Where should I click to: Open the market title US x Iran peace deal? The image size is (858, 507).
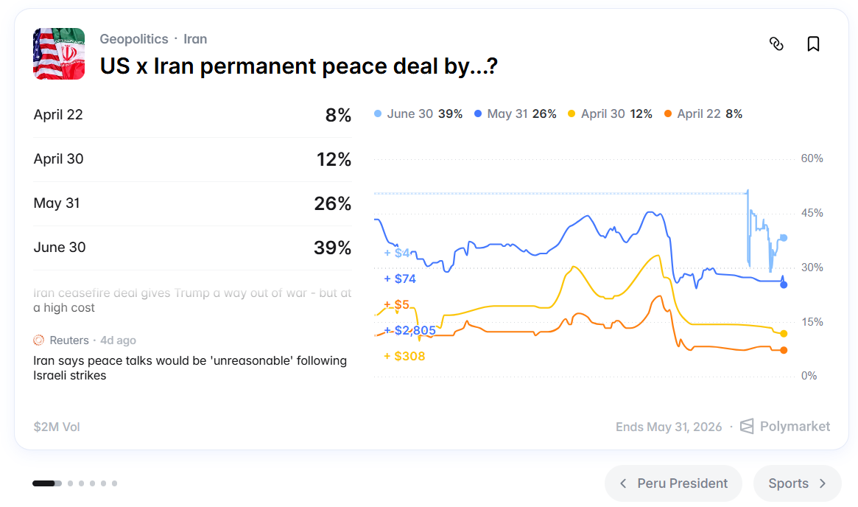click(298, 67)
